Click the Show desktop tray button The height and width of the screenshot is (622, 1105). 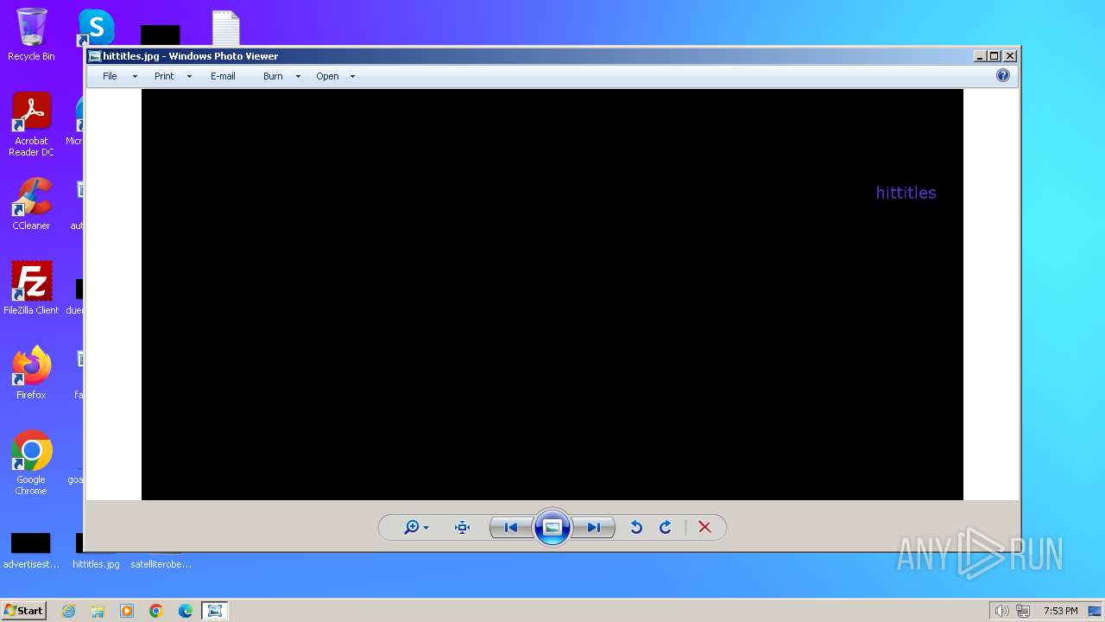[x=1095, y=611]
